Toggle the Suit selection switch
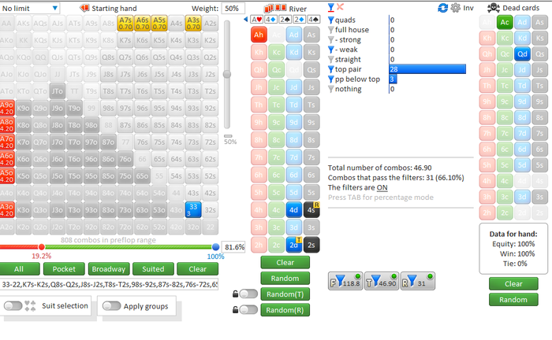 click(x=13, y=306)
